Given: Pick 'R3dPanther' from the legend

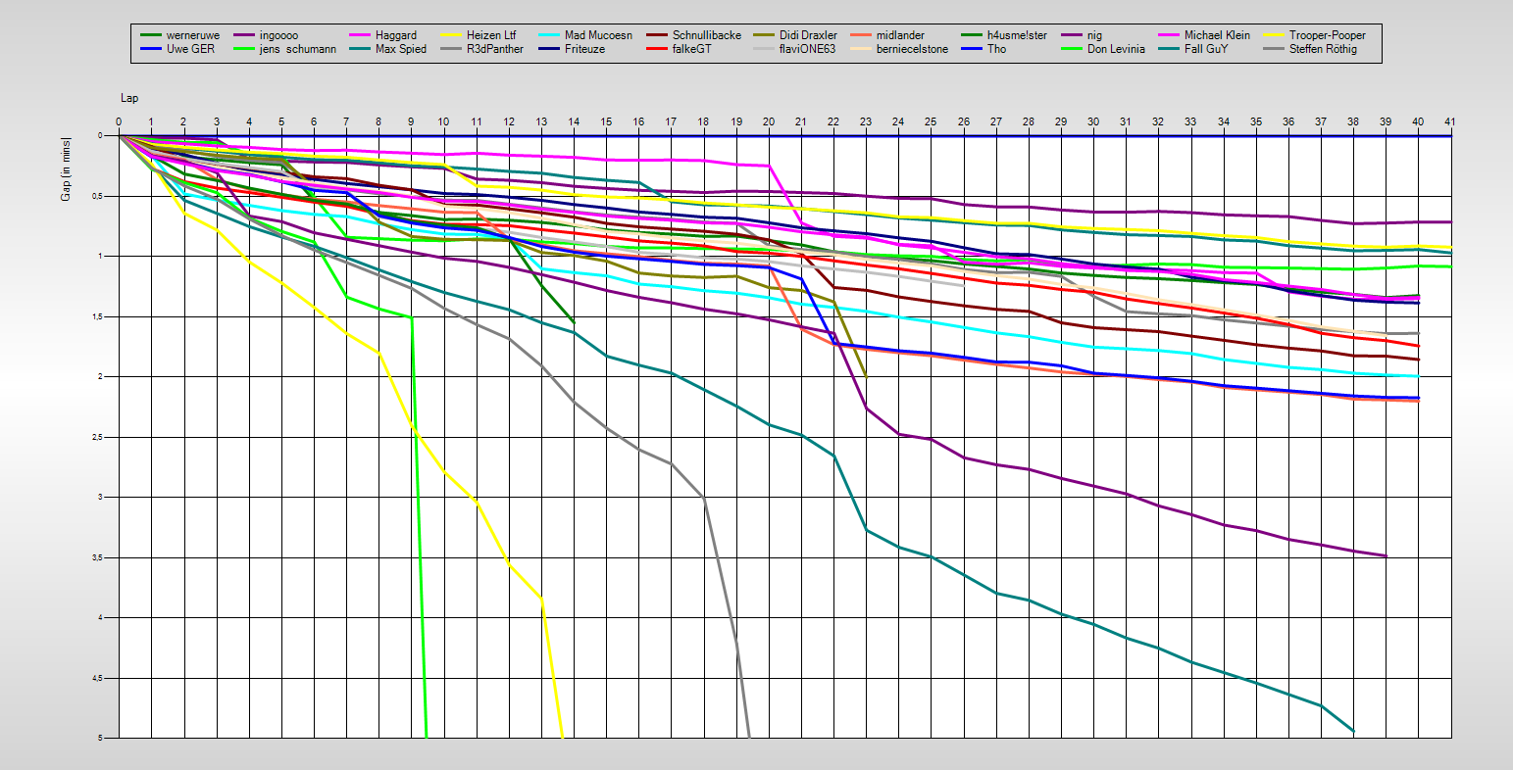Looking at the screenshot, I should click(x=495, y=49).
